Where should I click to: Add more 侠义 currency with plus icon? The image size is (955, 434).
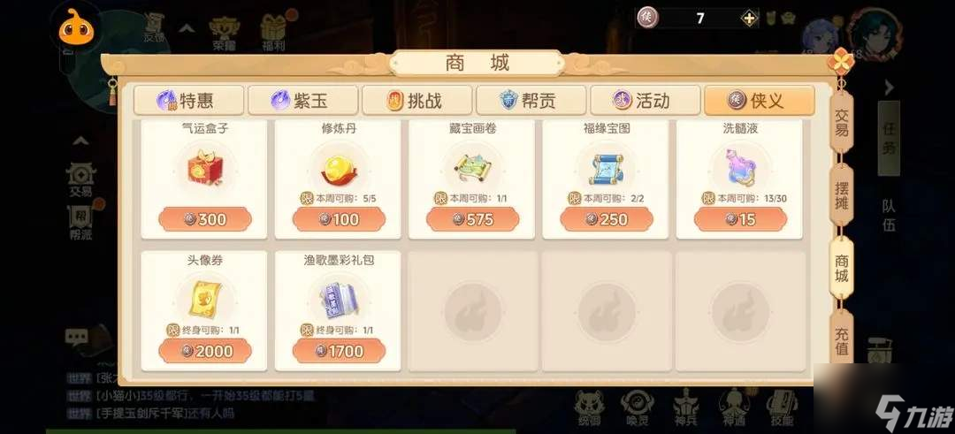point(749,19)
